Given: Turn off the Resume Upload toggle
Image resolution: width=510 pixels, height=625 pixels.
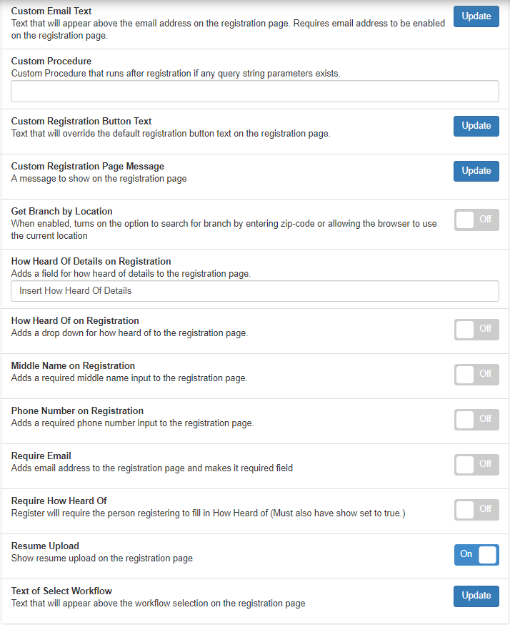Looking at the screenshot, I should coord(476,554).
